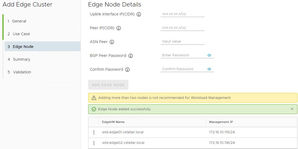The image size is (298, 149).
Task: Open actions menu for wld-edge02.vstellar.local
Action: pos(94,143)
